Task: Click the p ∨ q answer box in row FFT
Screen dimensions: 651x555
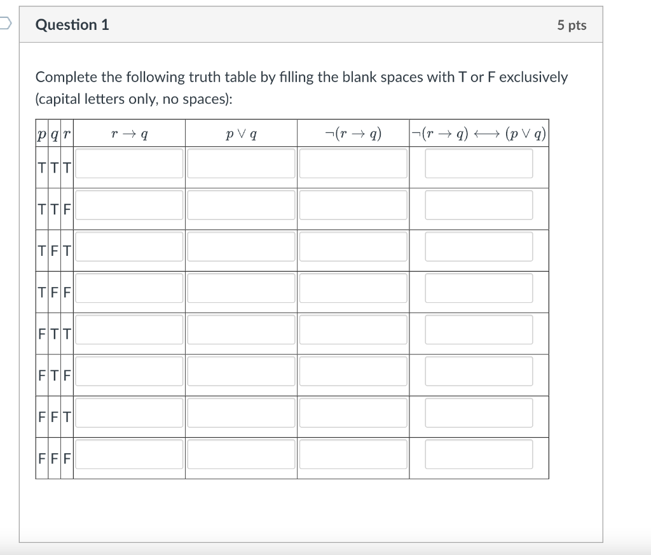Action: [x=240, y=412]
